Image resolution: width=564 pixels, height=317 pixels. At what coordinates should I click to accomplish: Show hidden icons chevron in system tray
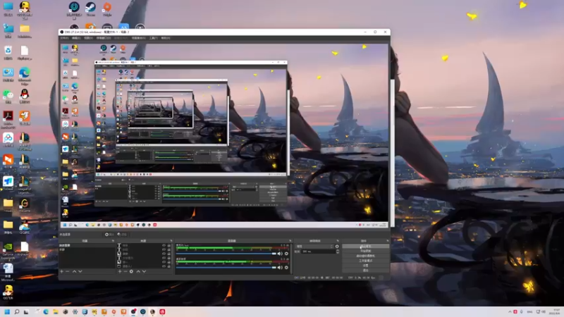[510, 311]
